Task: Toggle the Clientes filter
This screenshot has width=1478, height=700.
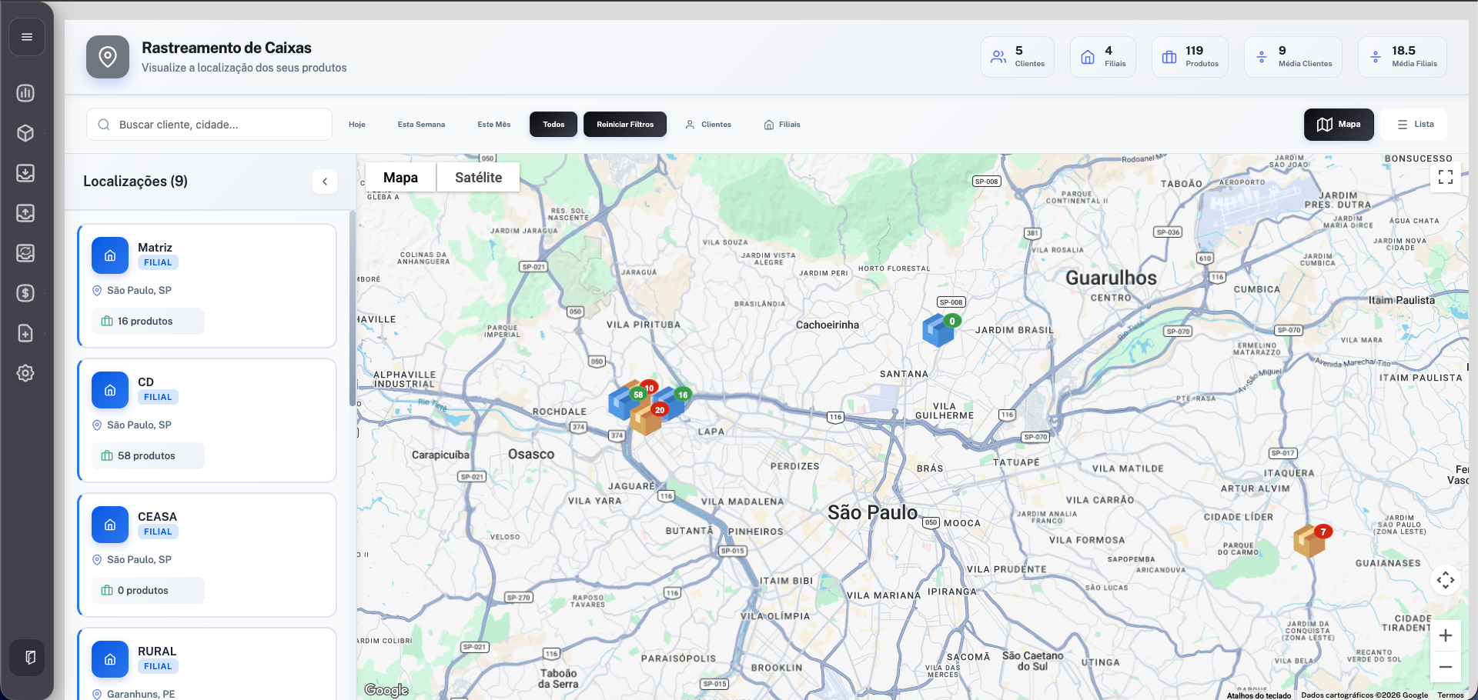Action: click(x=708, y=125)
